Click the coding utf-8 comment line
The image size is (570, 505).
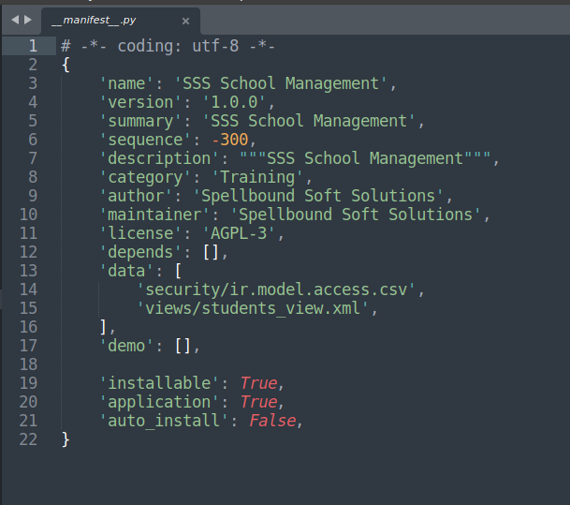point(168,46)
